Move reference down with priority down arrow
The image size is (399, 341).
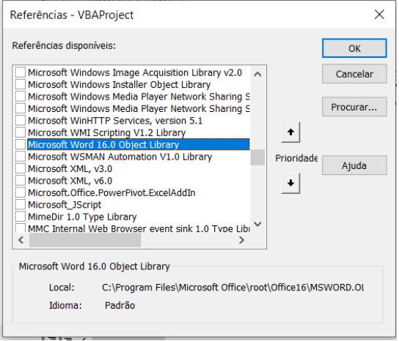pyautogui.click(x=290, y=183)
